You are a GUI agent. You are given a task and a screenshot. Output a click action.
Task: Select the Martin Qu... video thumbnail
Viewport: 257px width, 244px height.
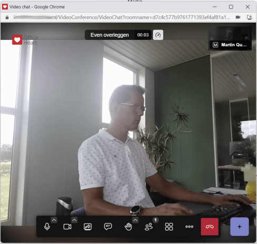(230, 38)
